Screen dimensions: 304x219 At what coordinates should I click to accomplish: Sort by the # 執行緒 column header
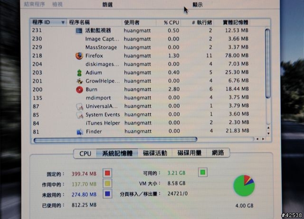coord(198,22)
